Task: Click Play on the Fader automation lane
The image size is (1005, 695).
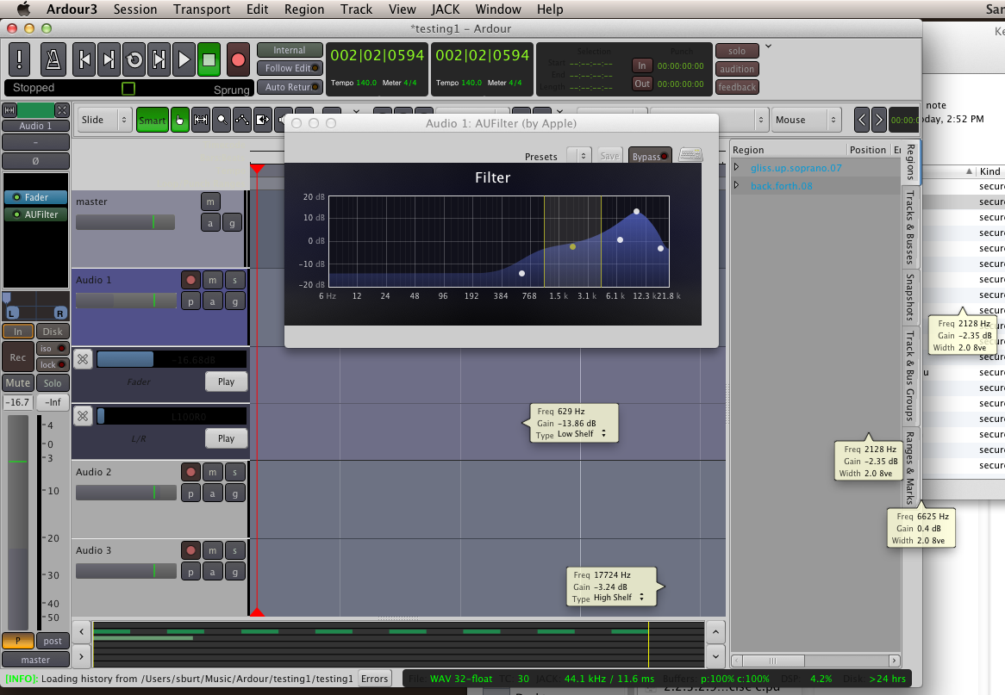Action: click(226, 382)
